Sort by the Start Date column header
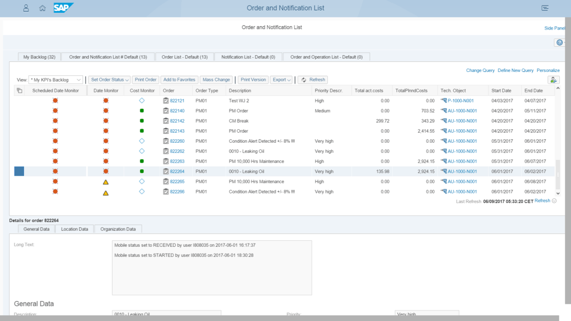The image size is (571, 321). [501, 91]
